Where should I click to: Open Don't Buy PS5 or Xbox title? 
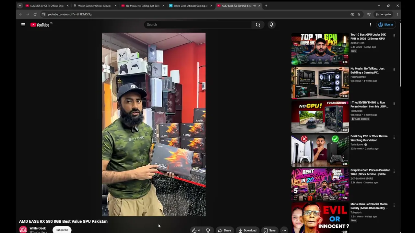(x=369, y=138)
